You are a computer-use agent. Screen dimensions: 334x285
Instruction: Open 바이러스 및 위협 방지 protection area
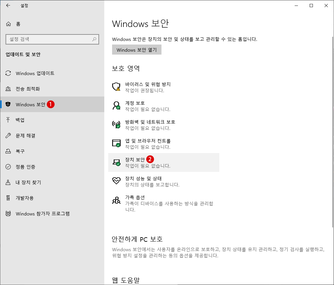[164, 87]
